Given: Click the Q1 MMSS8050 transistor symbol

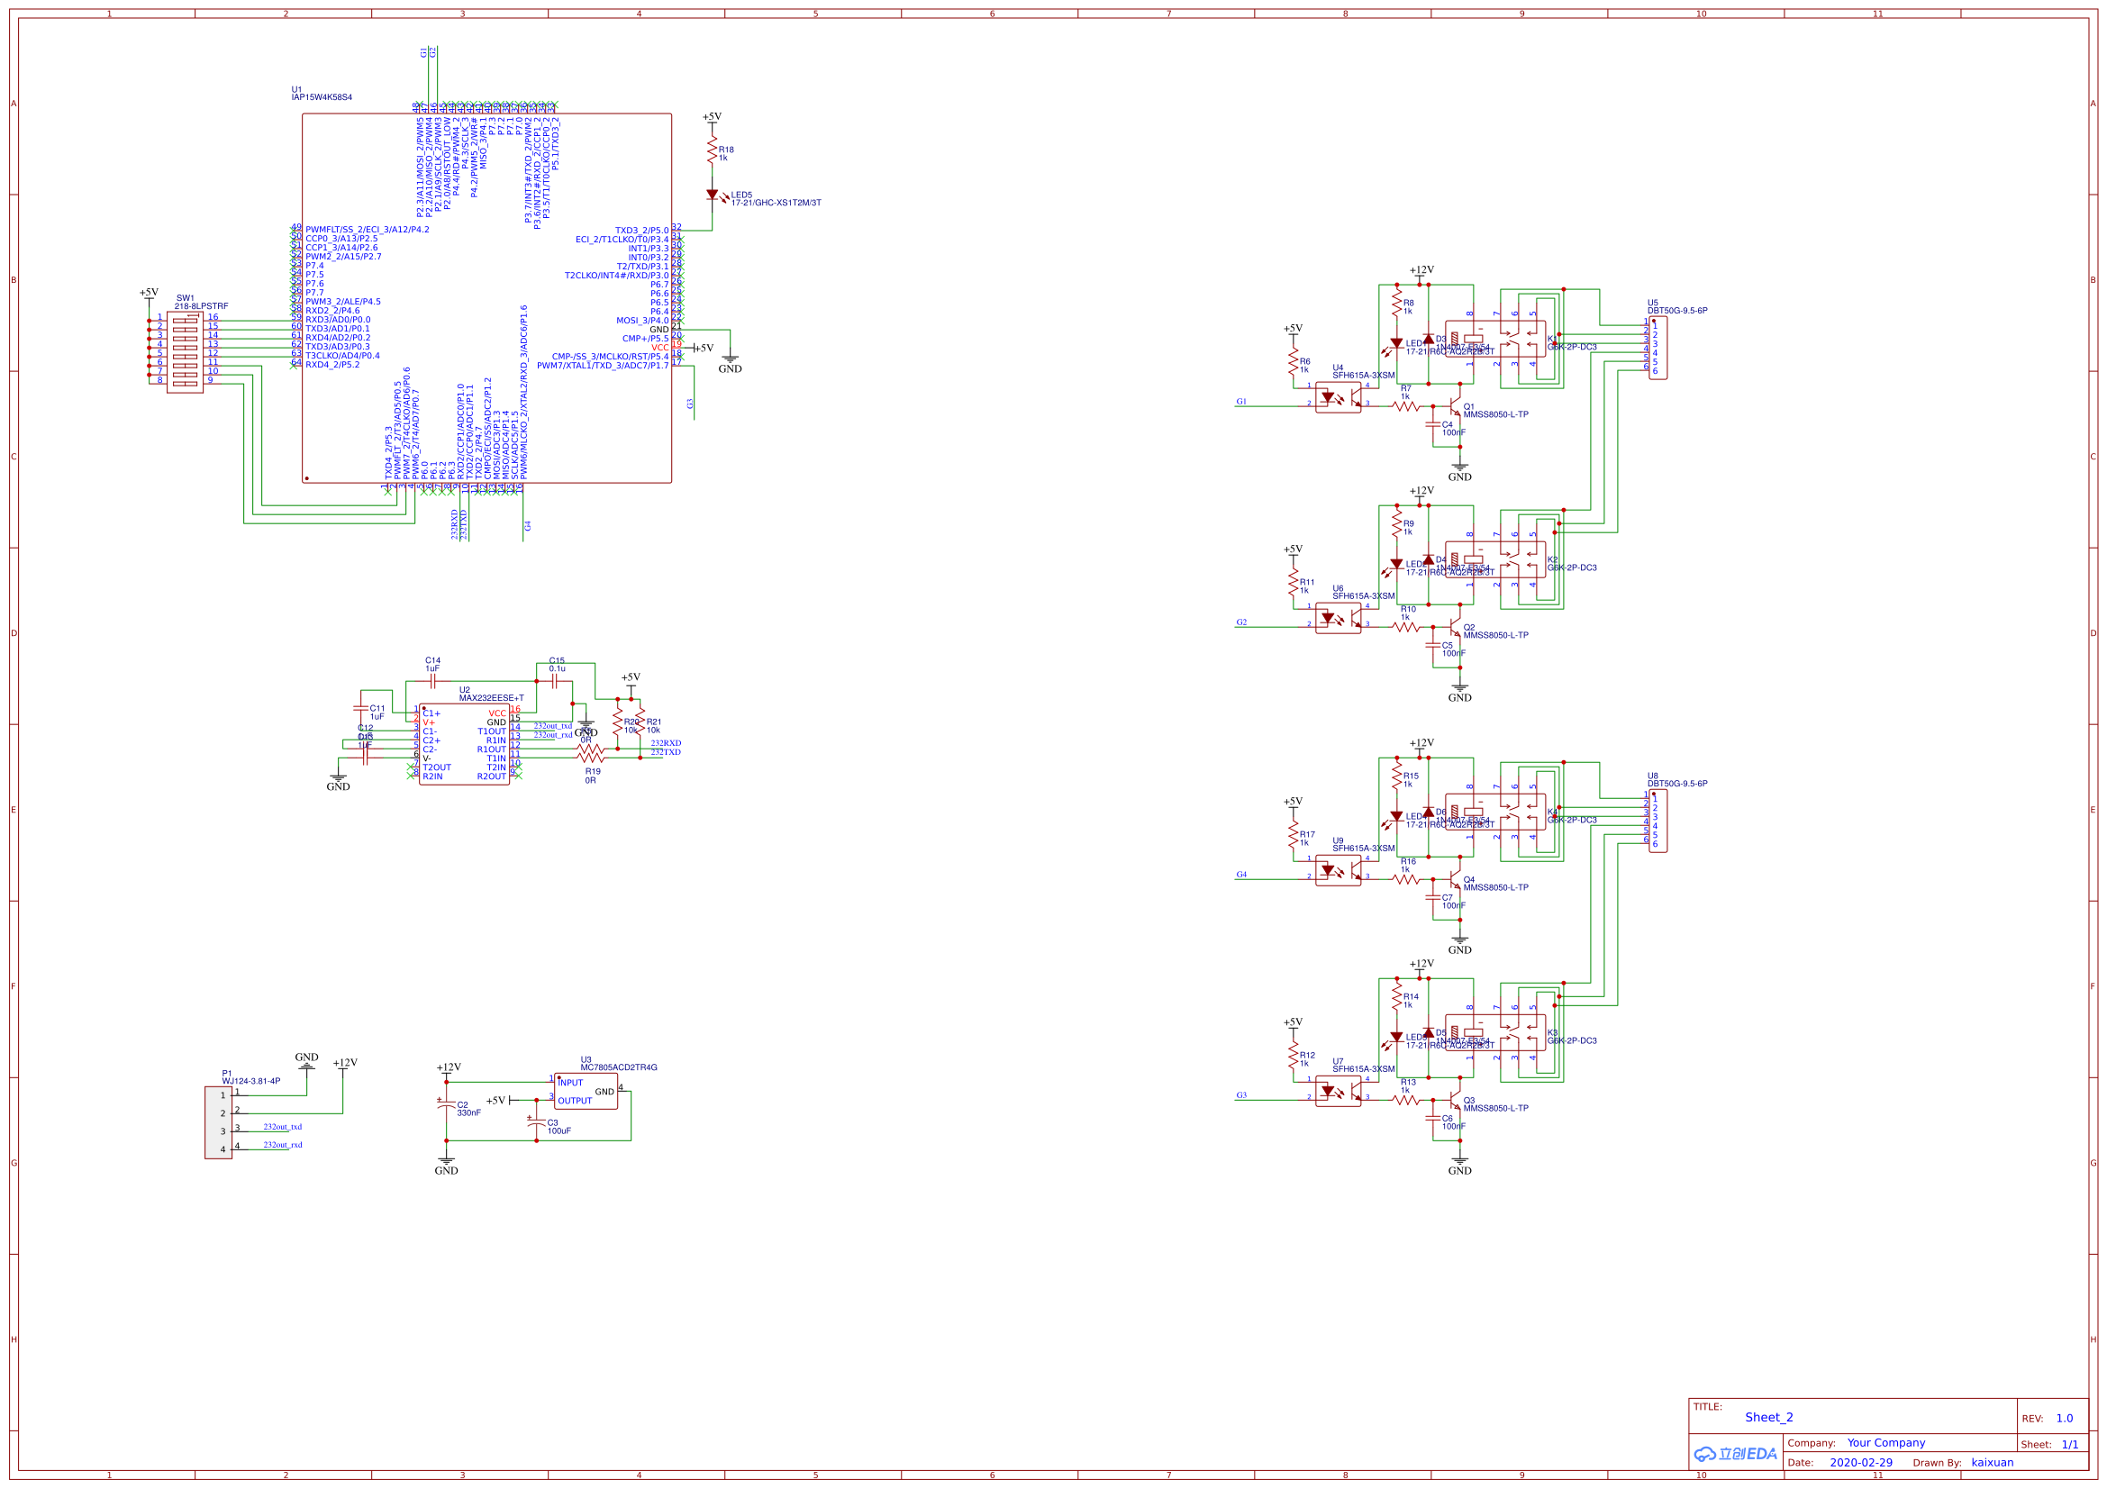Looking at the screenshot, I should coord(1456,405).
